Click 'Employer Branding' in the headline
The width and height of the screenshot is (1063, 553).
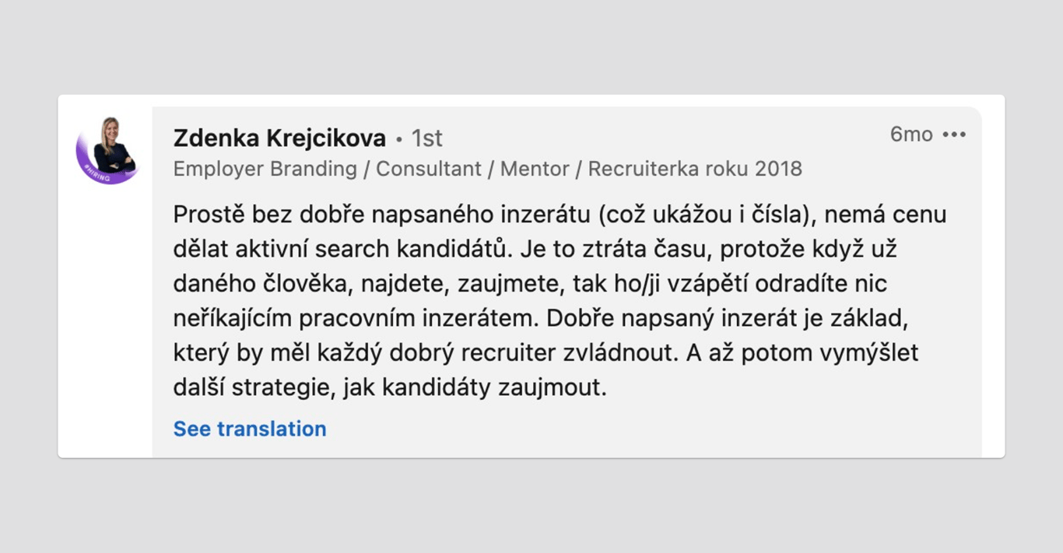pos(265,169)
